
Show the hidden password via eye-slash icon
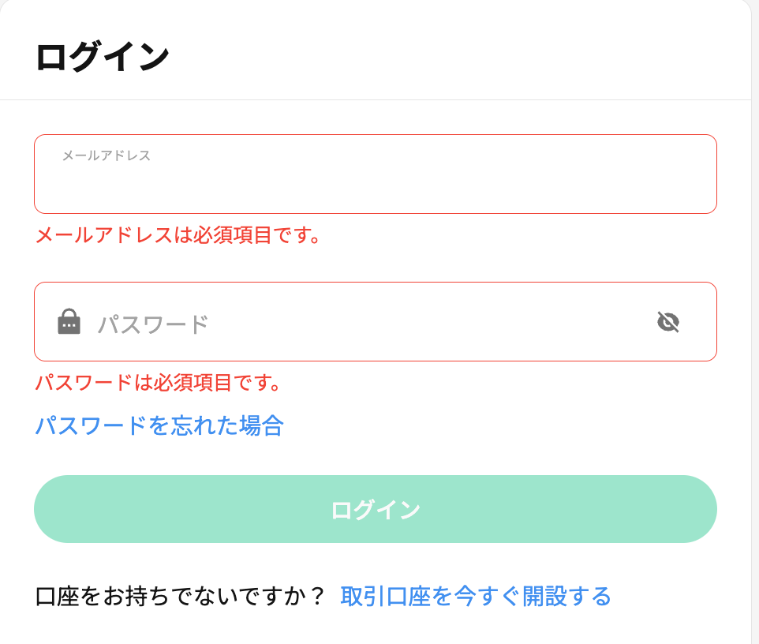(668, 322)
